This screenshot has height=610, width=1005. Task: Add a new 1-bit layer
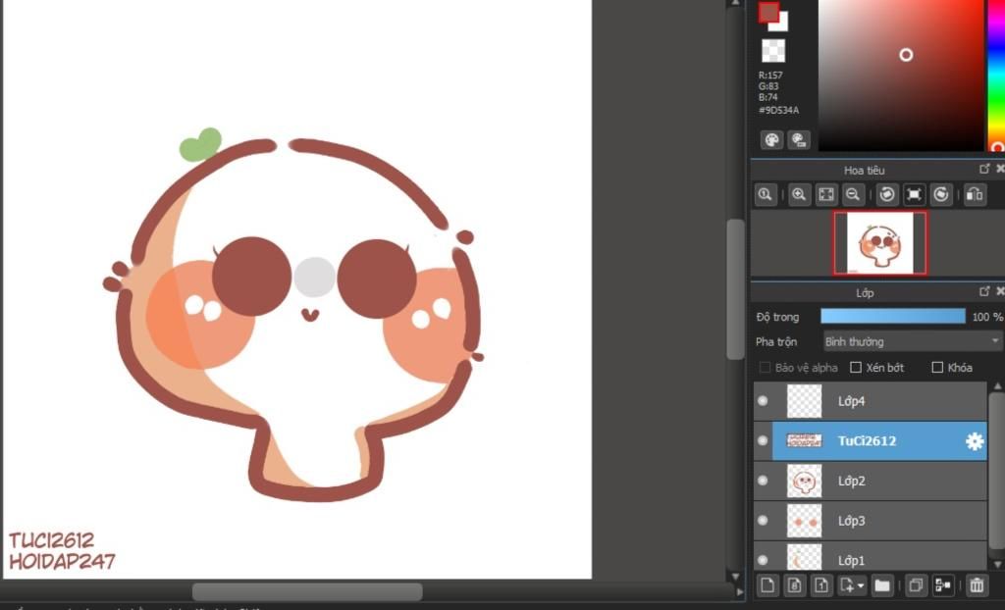tap(821, 585)
